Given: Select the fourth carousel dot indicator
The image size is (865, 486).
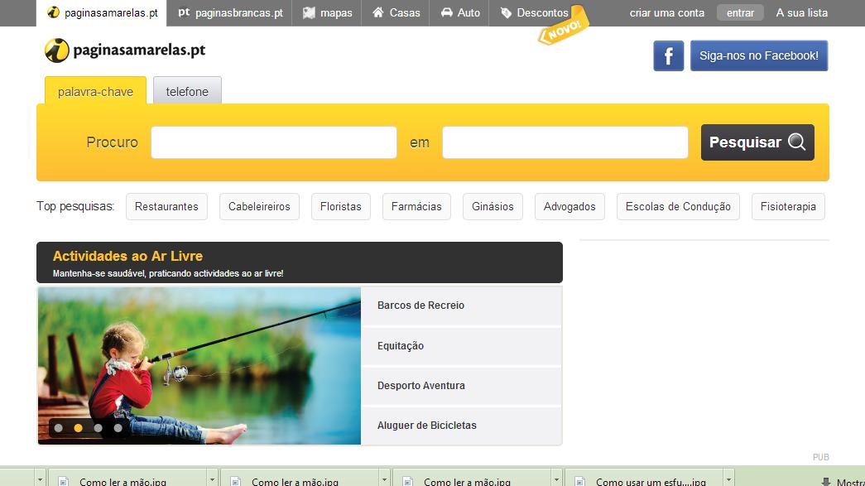Looking at the screenshot, I should pyautogui.click(x=118, y=428).
